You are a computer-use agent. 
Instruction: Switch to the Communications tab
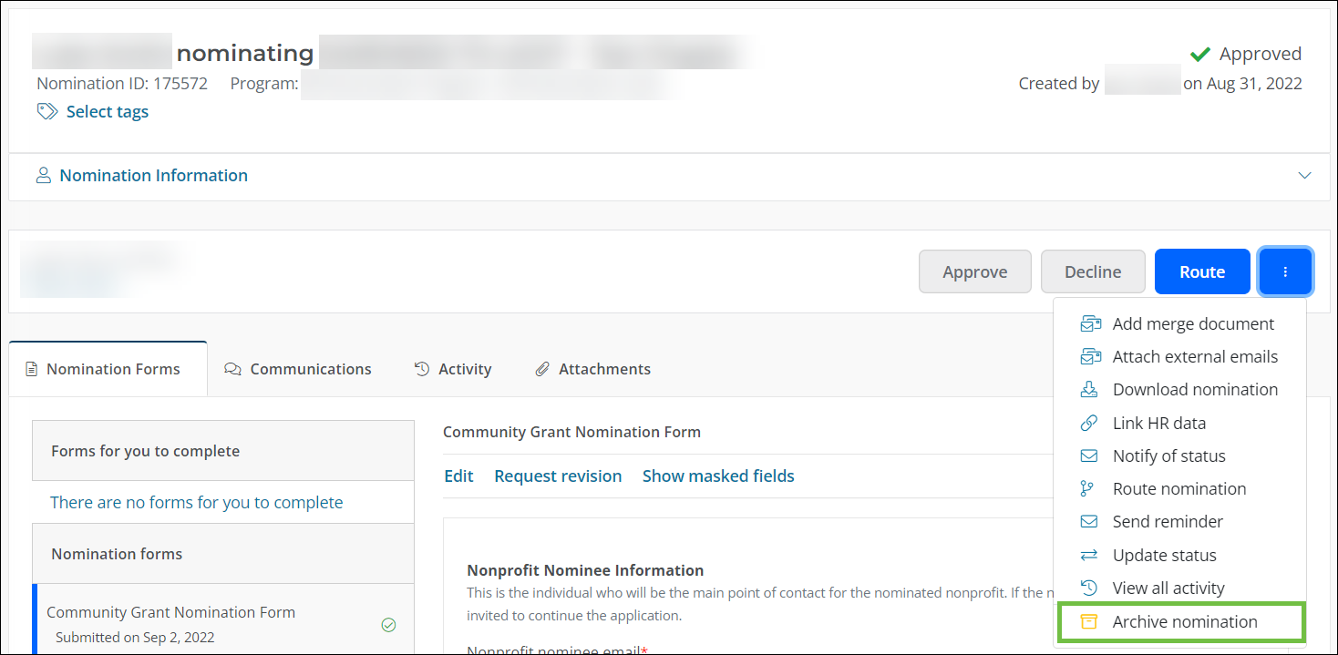point(298,369)
